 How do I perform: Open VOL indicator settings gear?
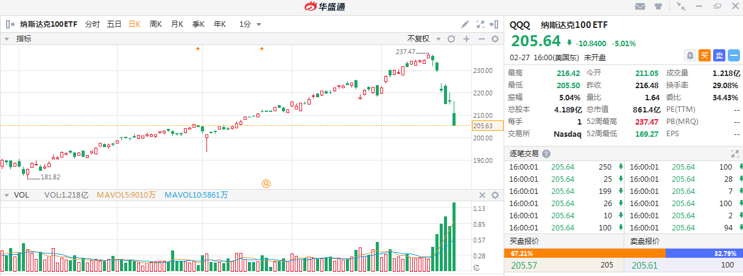click(x=495, y=195)
